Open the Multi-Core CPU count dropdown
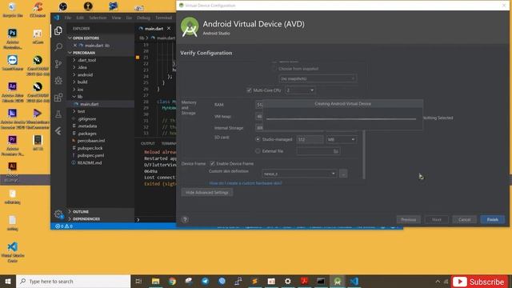512x288 pixels. pos(300,90)
